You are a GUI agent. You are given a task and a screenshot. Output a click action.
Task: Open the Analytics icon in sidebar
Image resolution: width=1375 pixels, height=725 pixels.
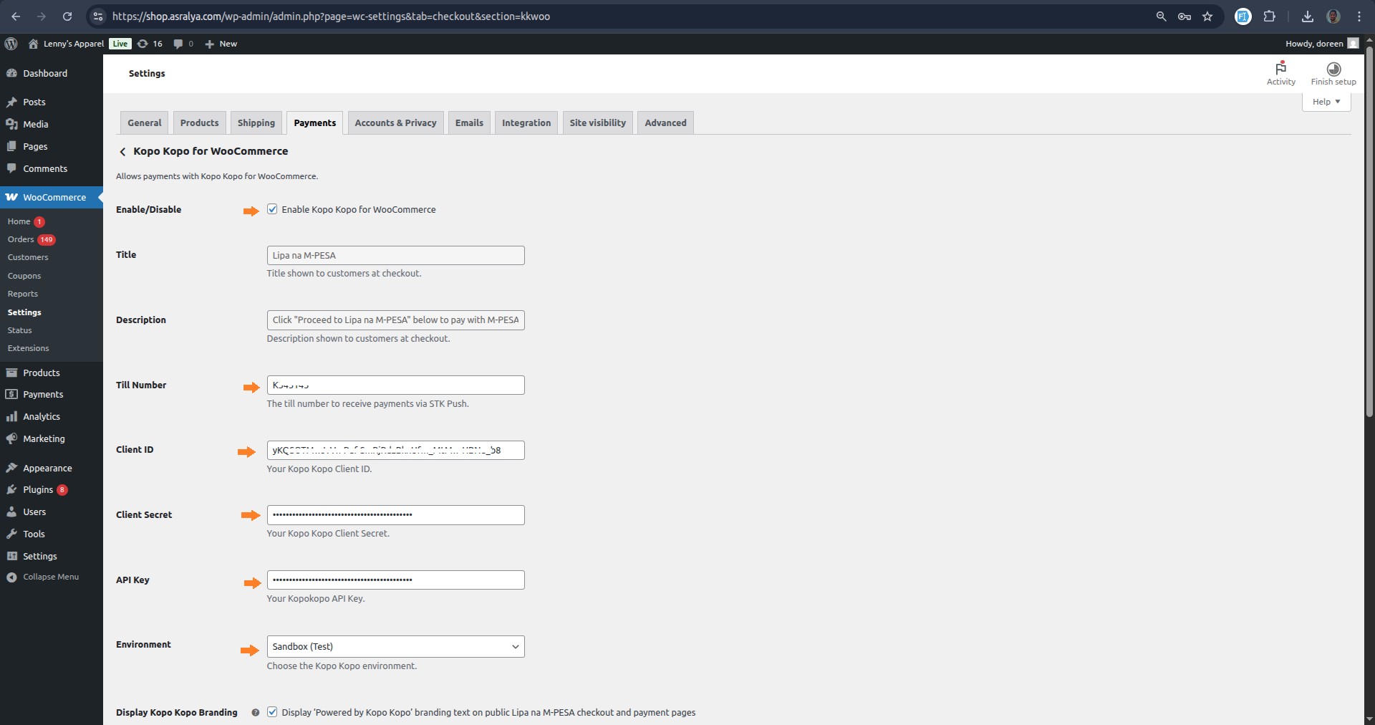[x=11, y=416]
